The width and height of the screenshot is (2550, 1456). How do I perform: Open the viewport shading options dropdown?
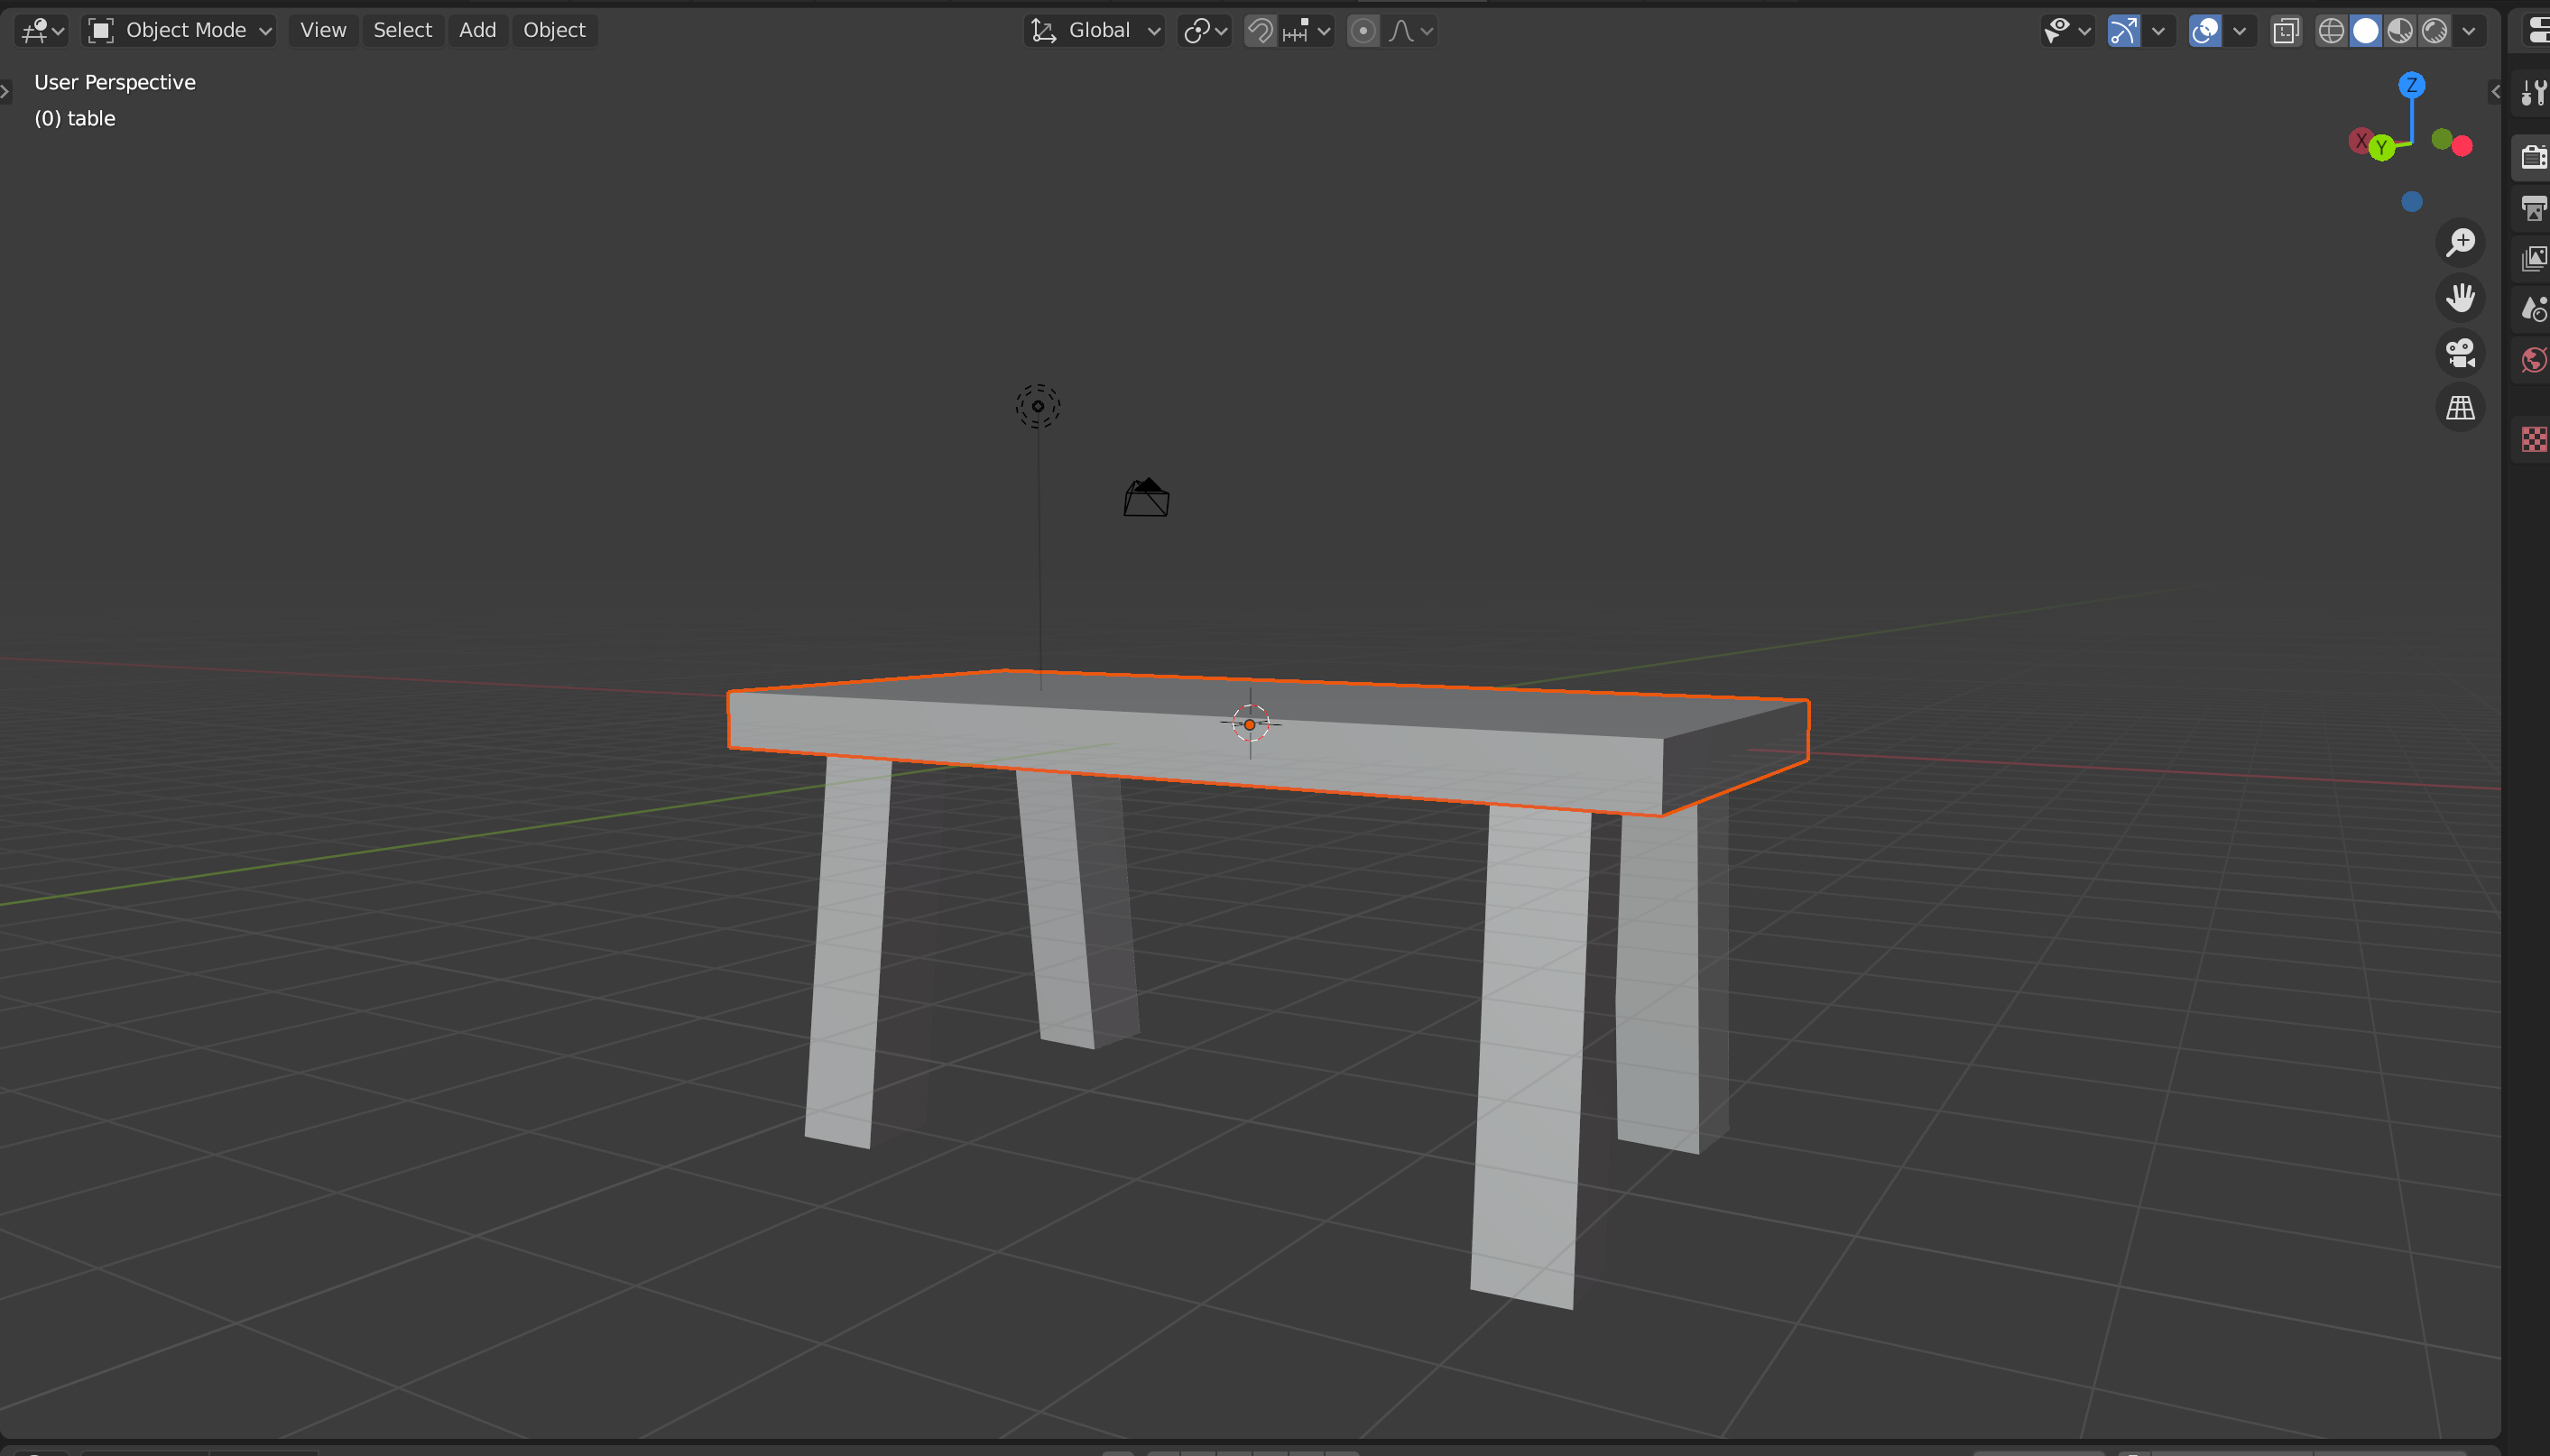pos(2469,31)
